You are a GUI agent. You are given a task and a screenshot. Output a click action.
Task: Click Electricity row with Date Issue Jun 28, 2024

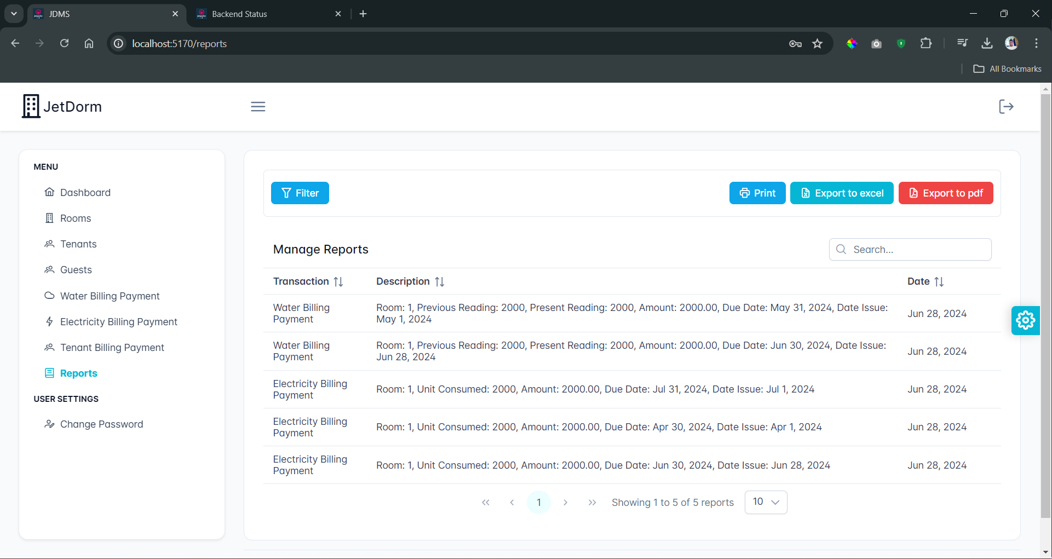coord(631,465)
